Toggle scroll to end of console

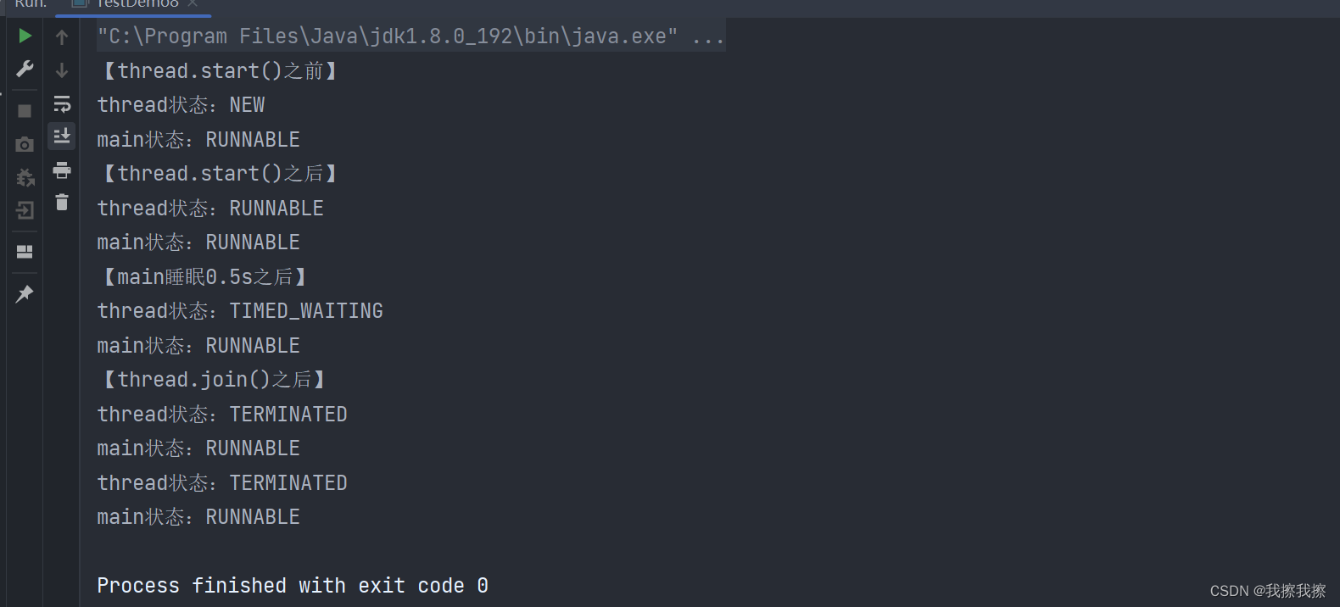[x=62, y=136]
